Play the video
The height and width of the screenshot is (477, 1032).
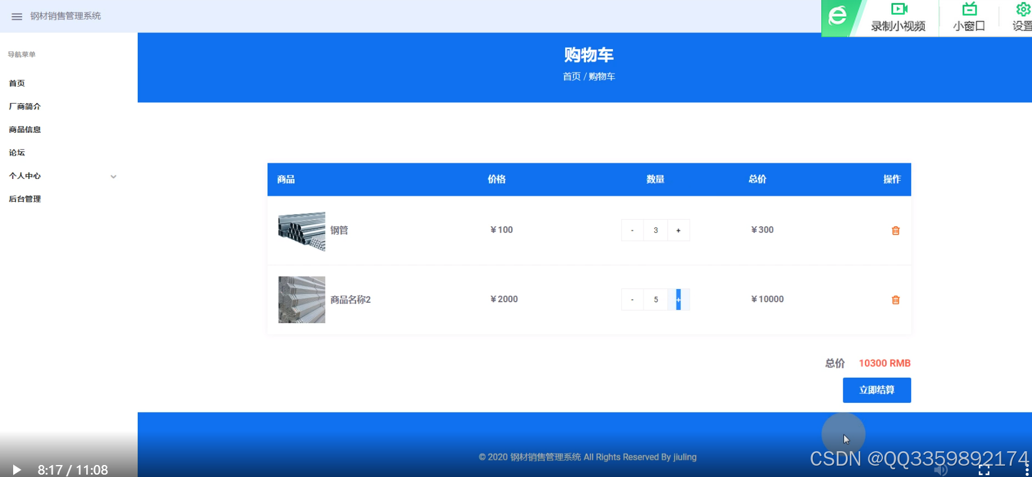17,470
